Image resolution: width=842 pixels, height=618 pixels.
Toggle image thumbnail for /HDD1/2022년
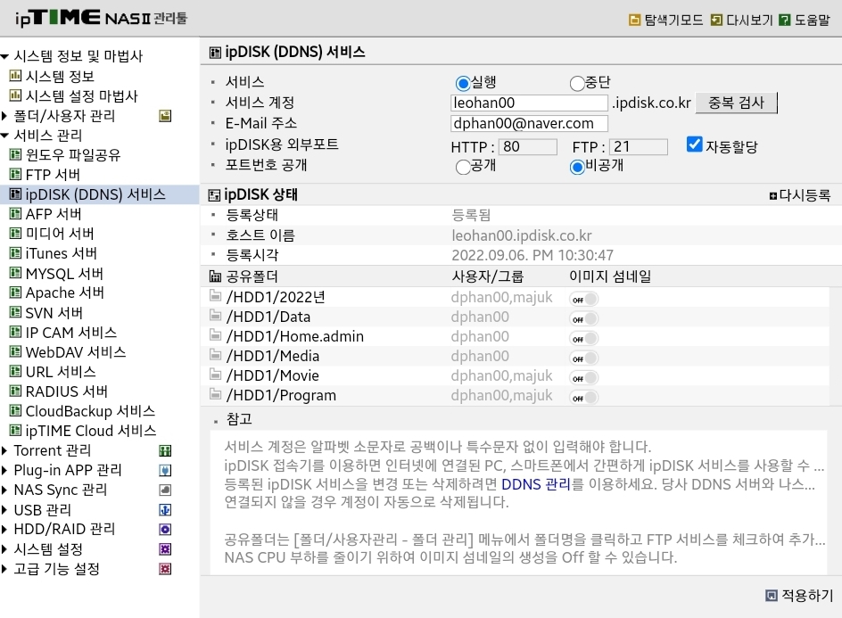point(583,299)
